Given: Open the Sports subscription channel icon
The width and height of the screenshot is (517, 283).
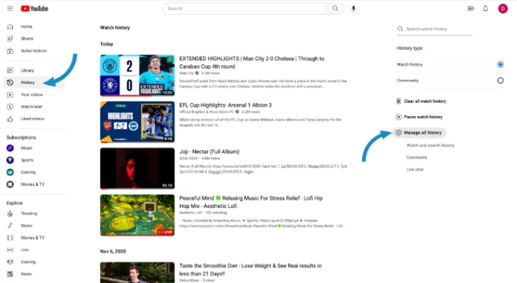Looking at the screenshot, I should coord(10,160).
